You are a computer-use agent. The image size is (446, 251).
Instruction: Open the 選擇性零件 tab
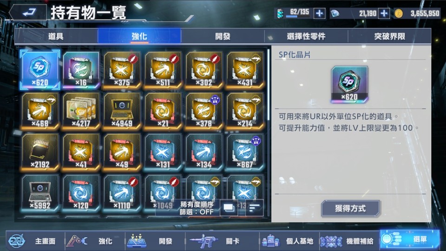(x=306, y=36)
